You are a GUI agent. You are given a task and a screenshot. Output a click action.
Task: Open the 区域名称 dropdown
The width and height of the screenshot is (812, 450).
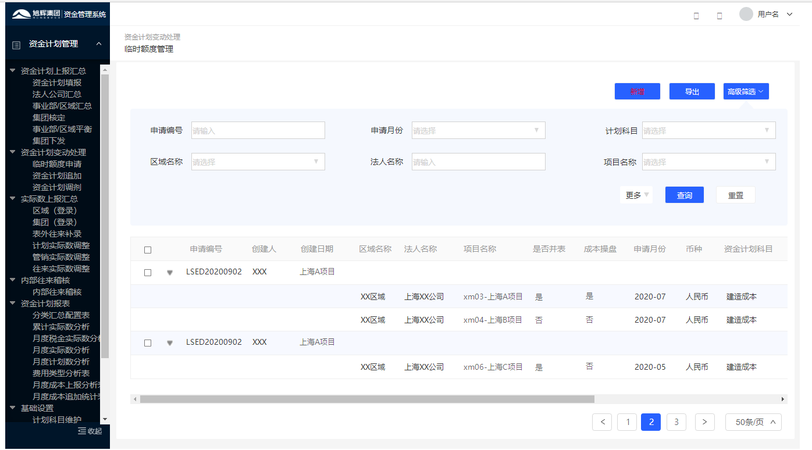pyautogui.click(x=258, y=162)
